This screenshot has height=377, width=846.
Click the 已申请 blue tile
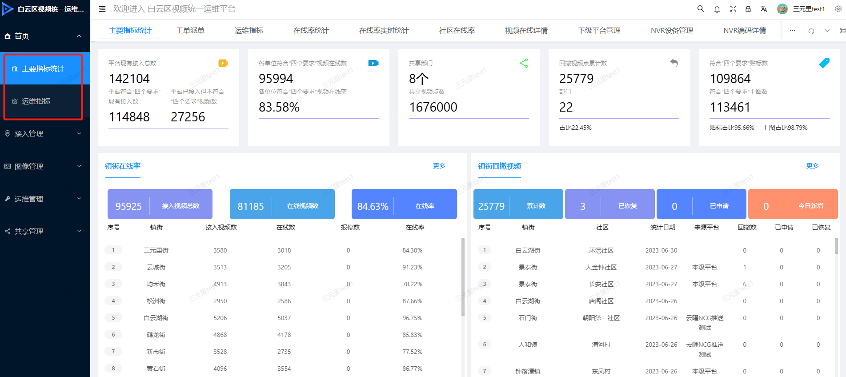tap(702, 204)
